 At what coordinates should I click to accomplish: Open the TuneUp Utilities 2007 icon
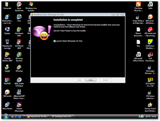tap(7, 57)
